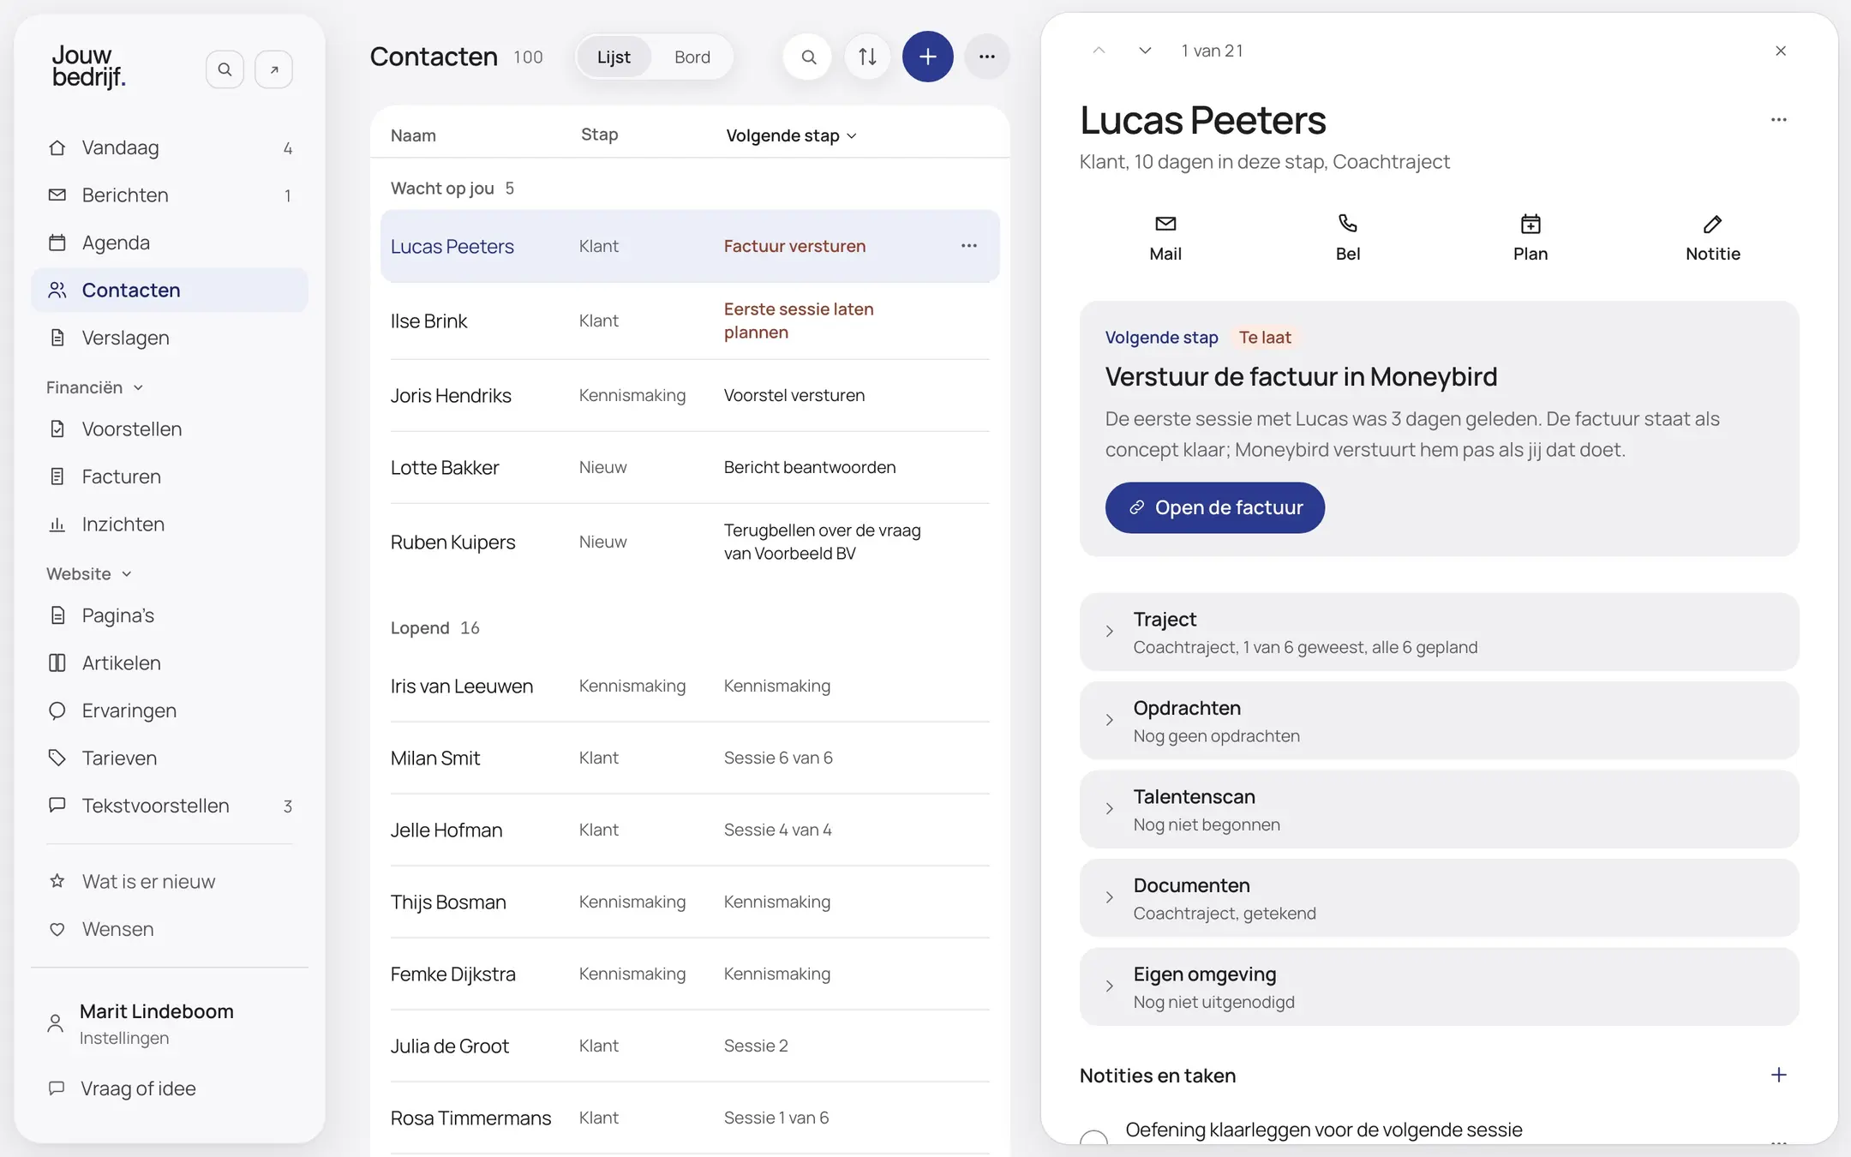Switch to Lijst view

[x=614, y=57]
